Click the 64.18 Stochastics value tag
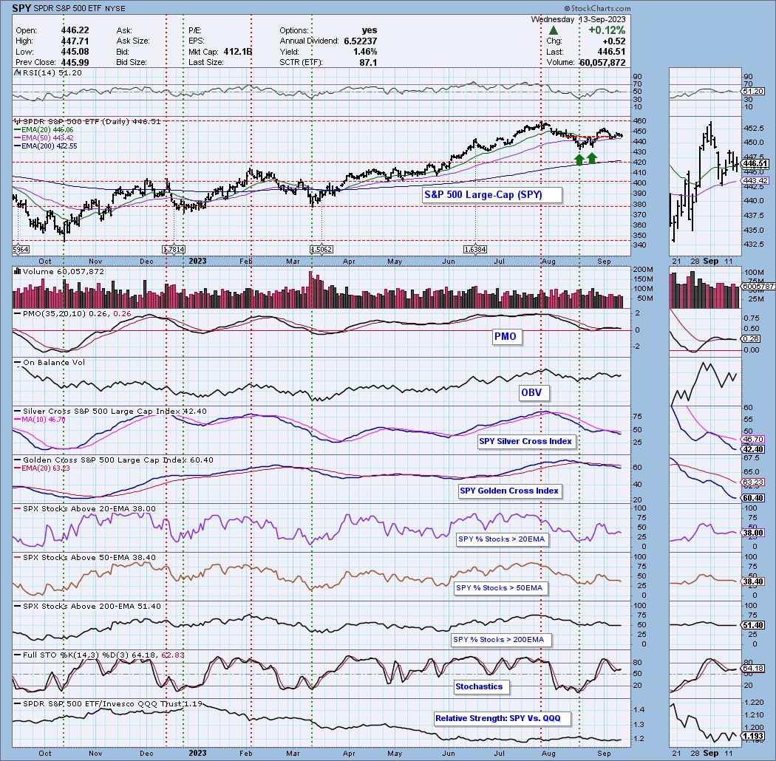The width and height of the screenshot is (776, 761). (754, 669)
